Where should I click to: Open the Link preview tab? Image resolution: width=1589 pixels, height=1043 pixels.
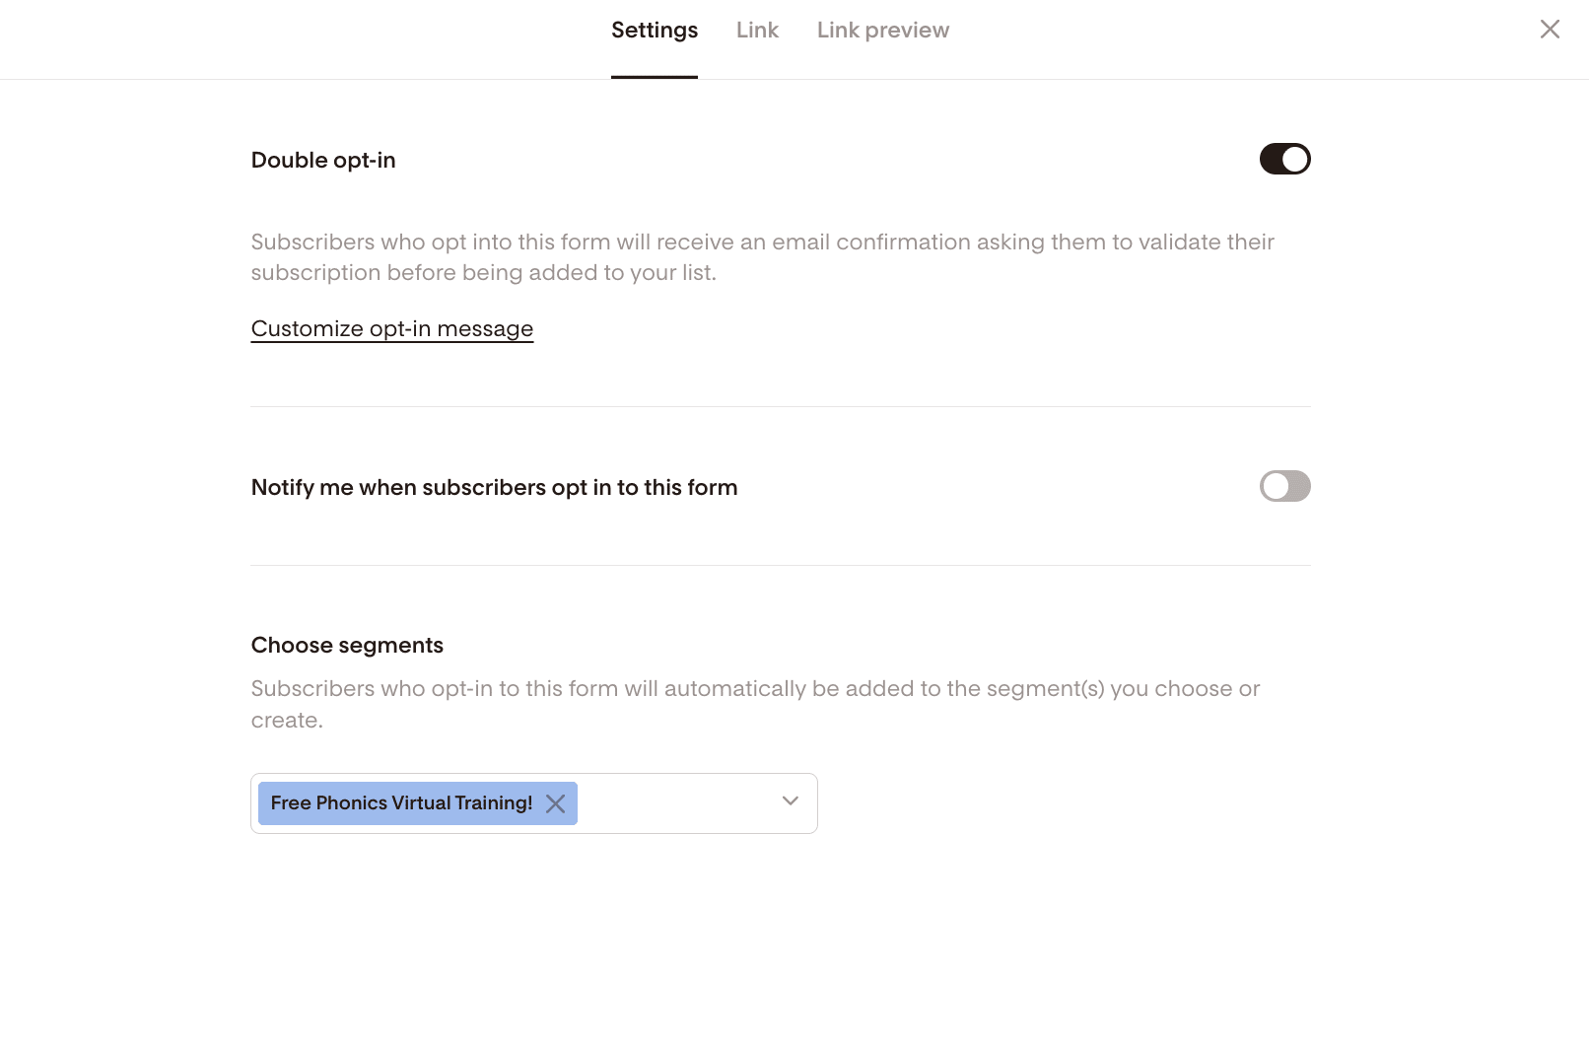883,31
